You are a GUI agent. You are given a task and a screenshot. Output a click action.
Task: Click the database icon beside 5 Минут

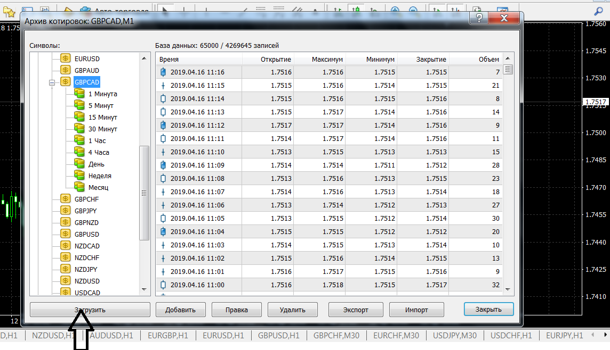click(79, 105)
